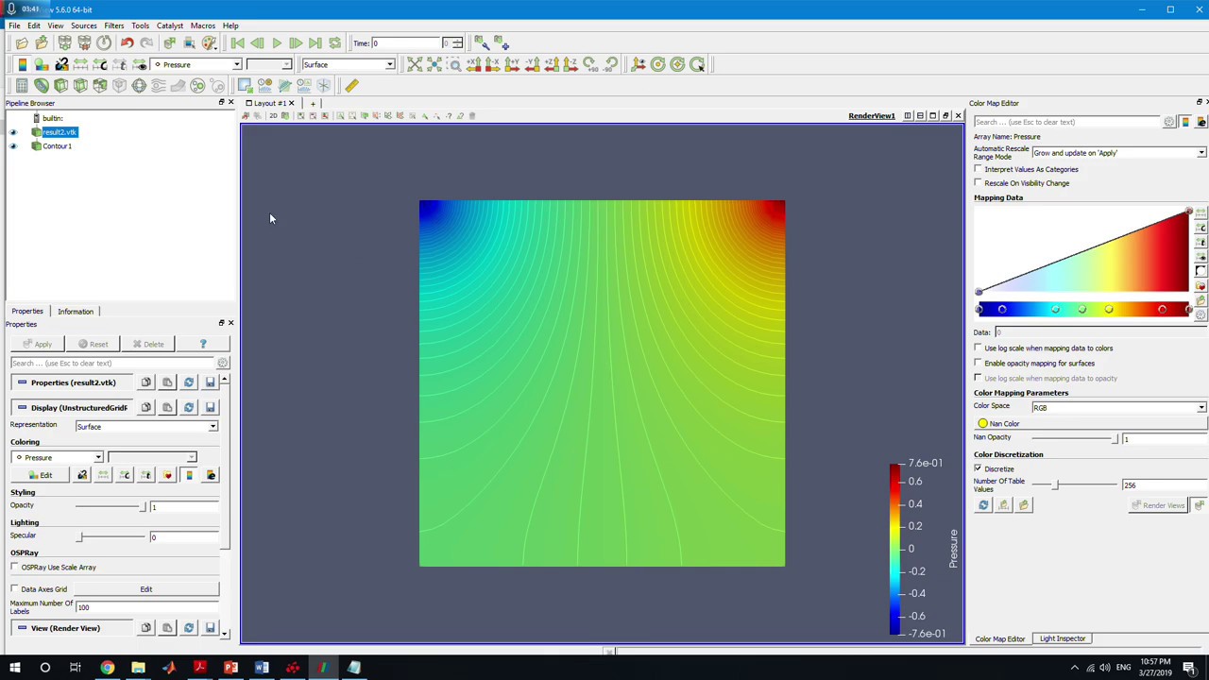Open the File menu
Image resolution: width=1209 pixels, height=680 pixels.
14,25
